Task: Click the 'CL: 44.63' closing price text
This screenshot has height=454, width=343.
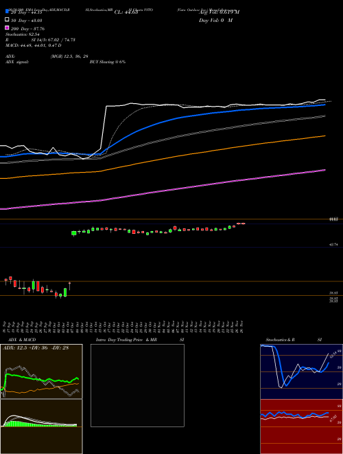Action: coord(126,12)
